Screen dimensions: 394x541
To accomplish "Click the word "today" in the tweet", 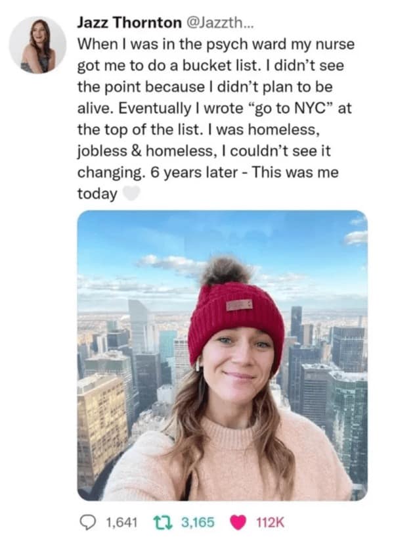I will click(x=97, y=193).
